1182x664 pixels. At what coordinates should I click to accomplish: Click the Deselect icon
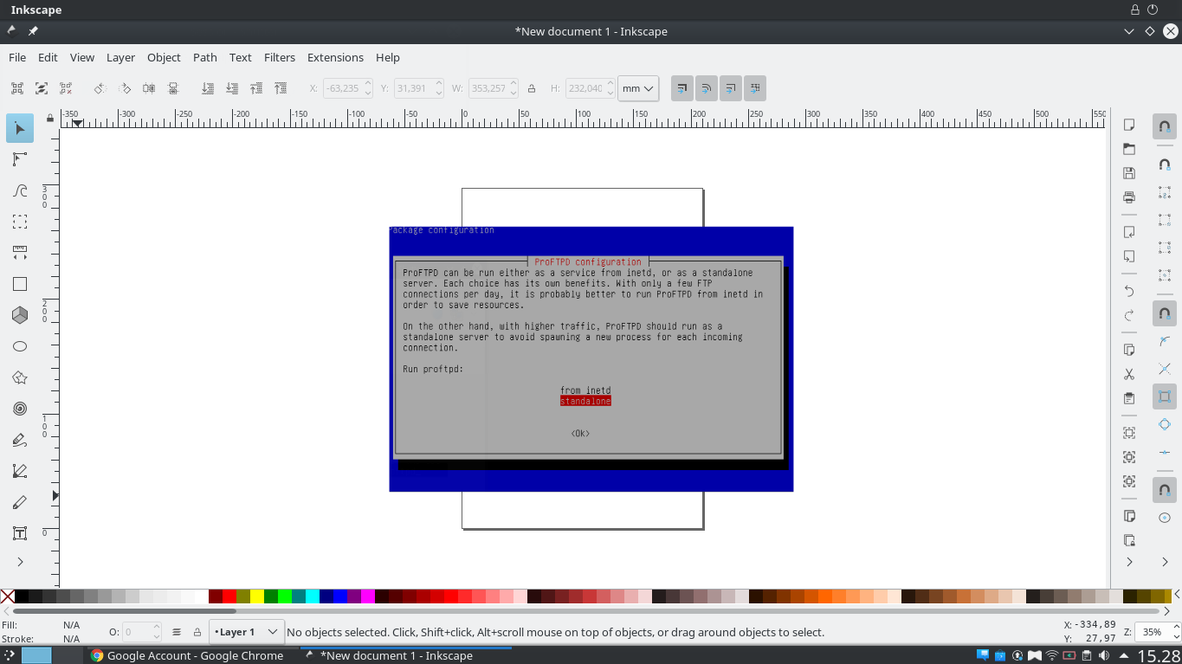point(65,88)
